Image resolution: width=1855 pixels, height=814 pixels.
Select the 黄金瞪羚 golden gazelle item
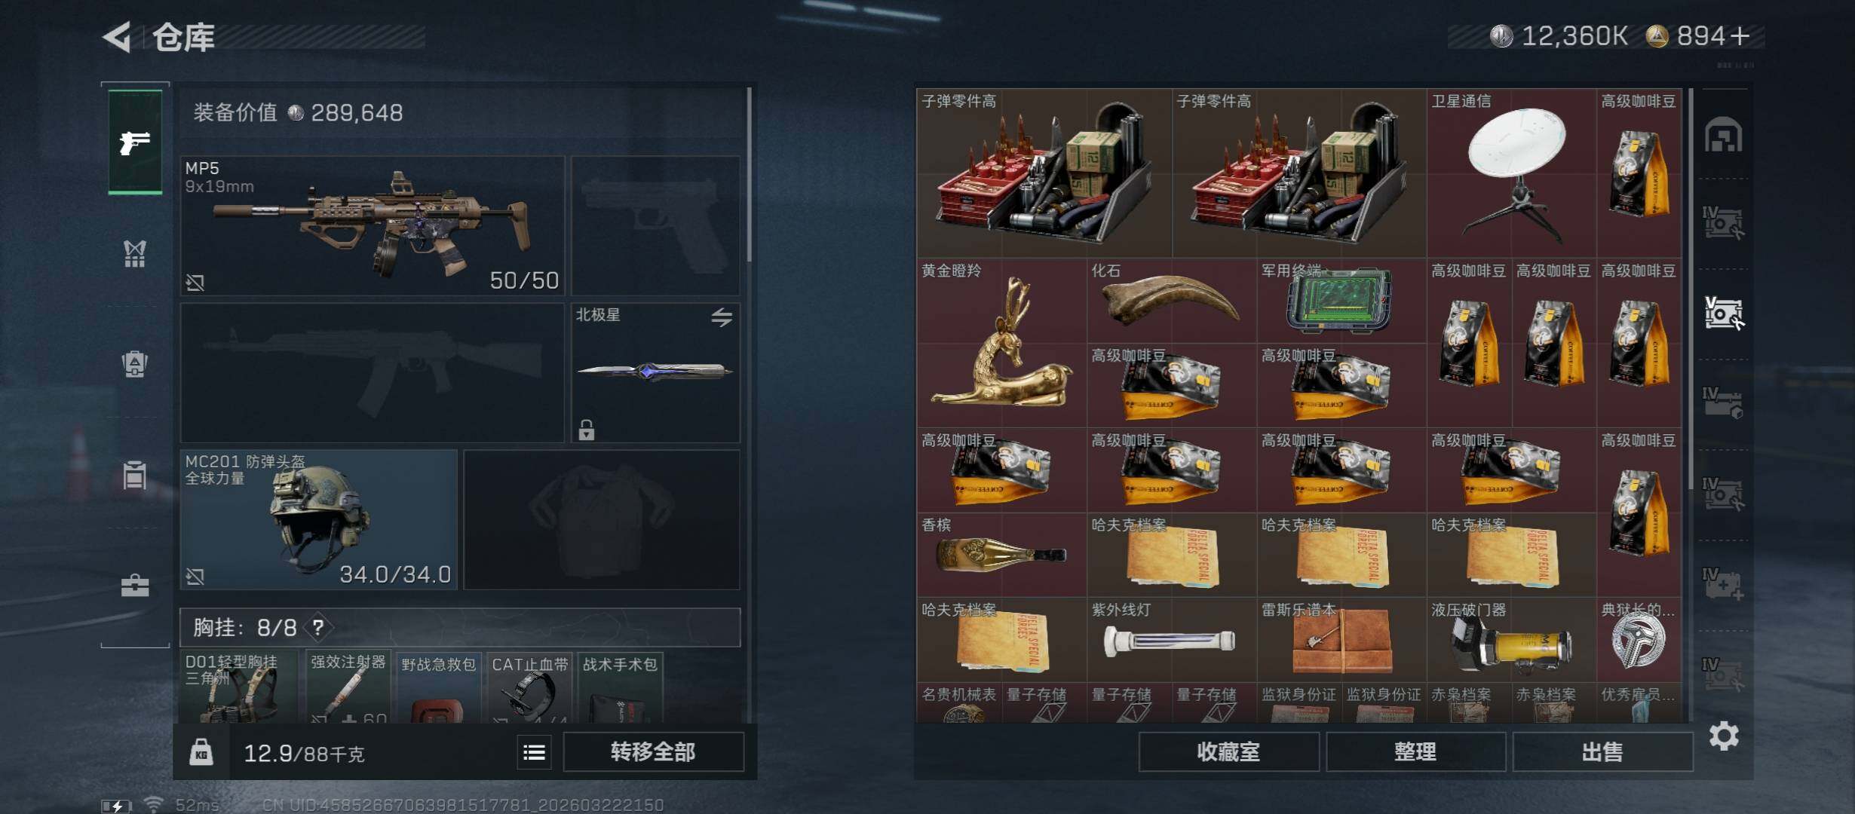[1001, 343]
